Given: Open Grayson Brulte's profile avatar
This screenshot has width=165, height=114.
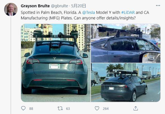Looking at the screenshot, I should pyautogui.click(x=11, y=9).
